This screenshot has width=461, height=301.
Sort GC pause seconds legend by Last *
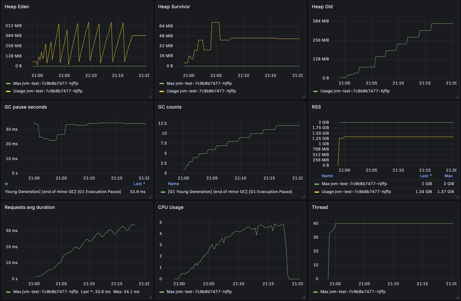coord(139,184)
